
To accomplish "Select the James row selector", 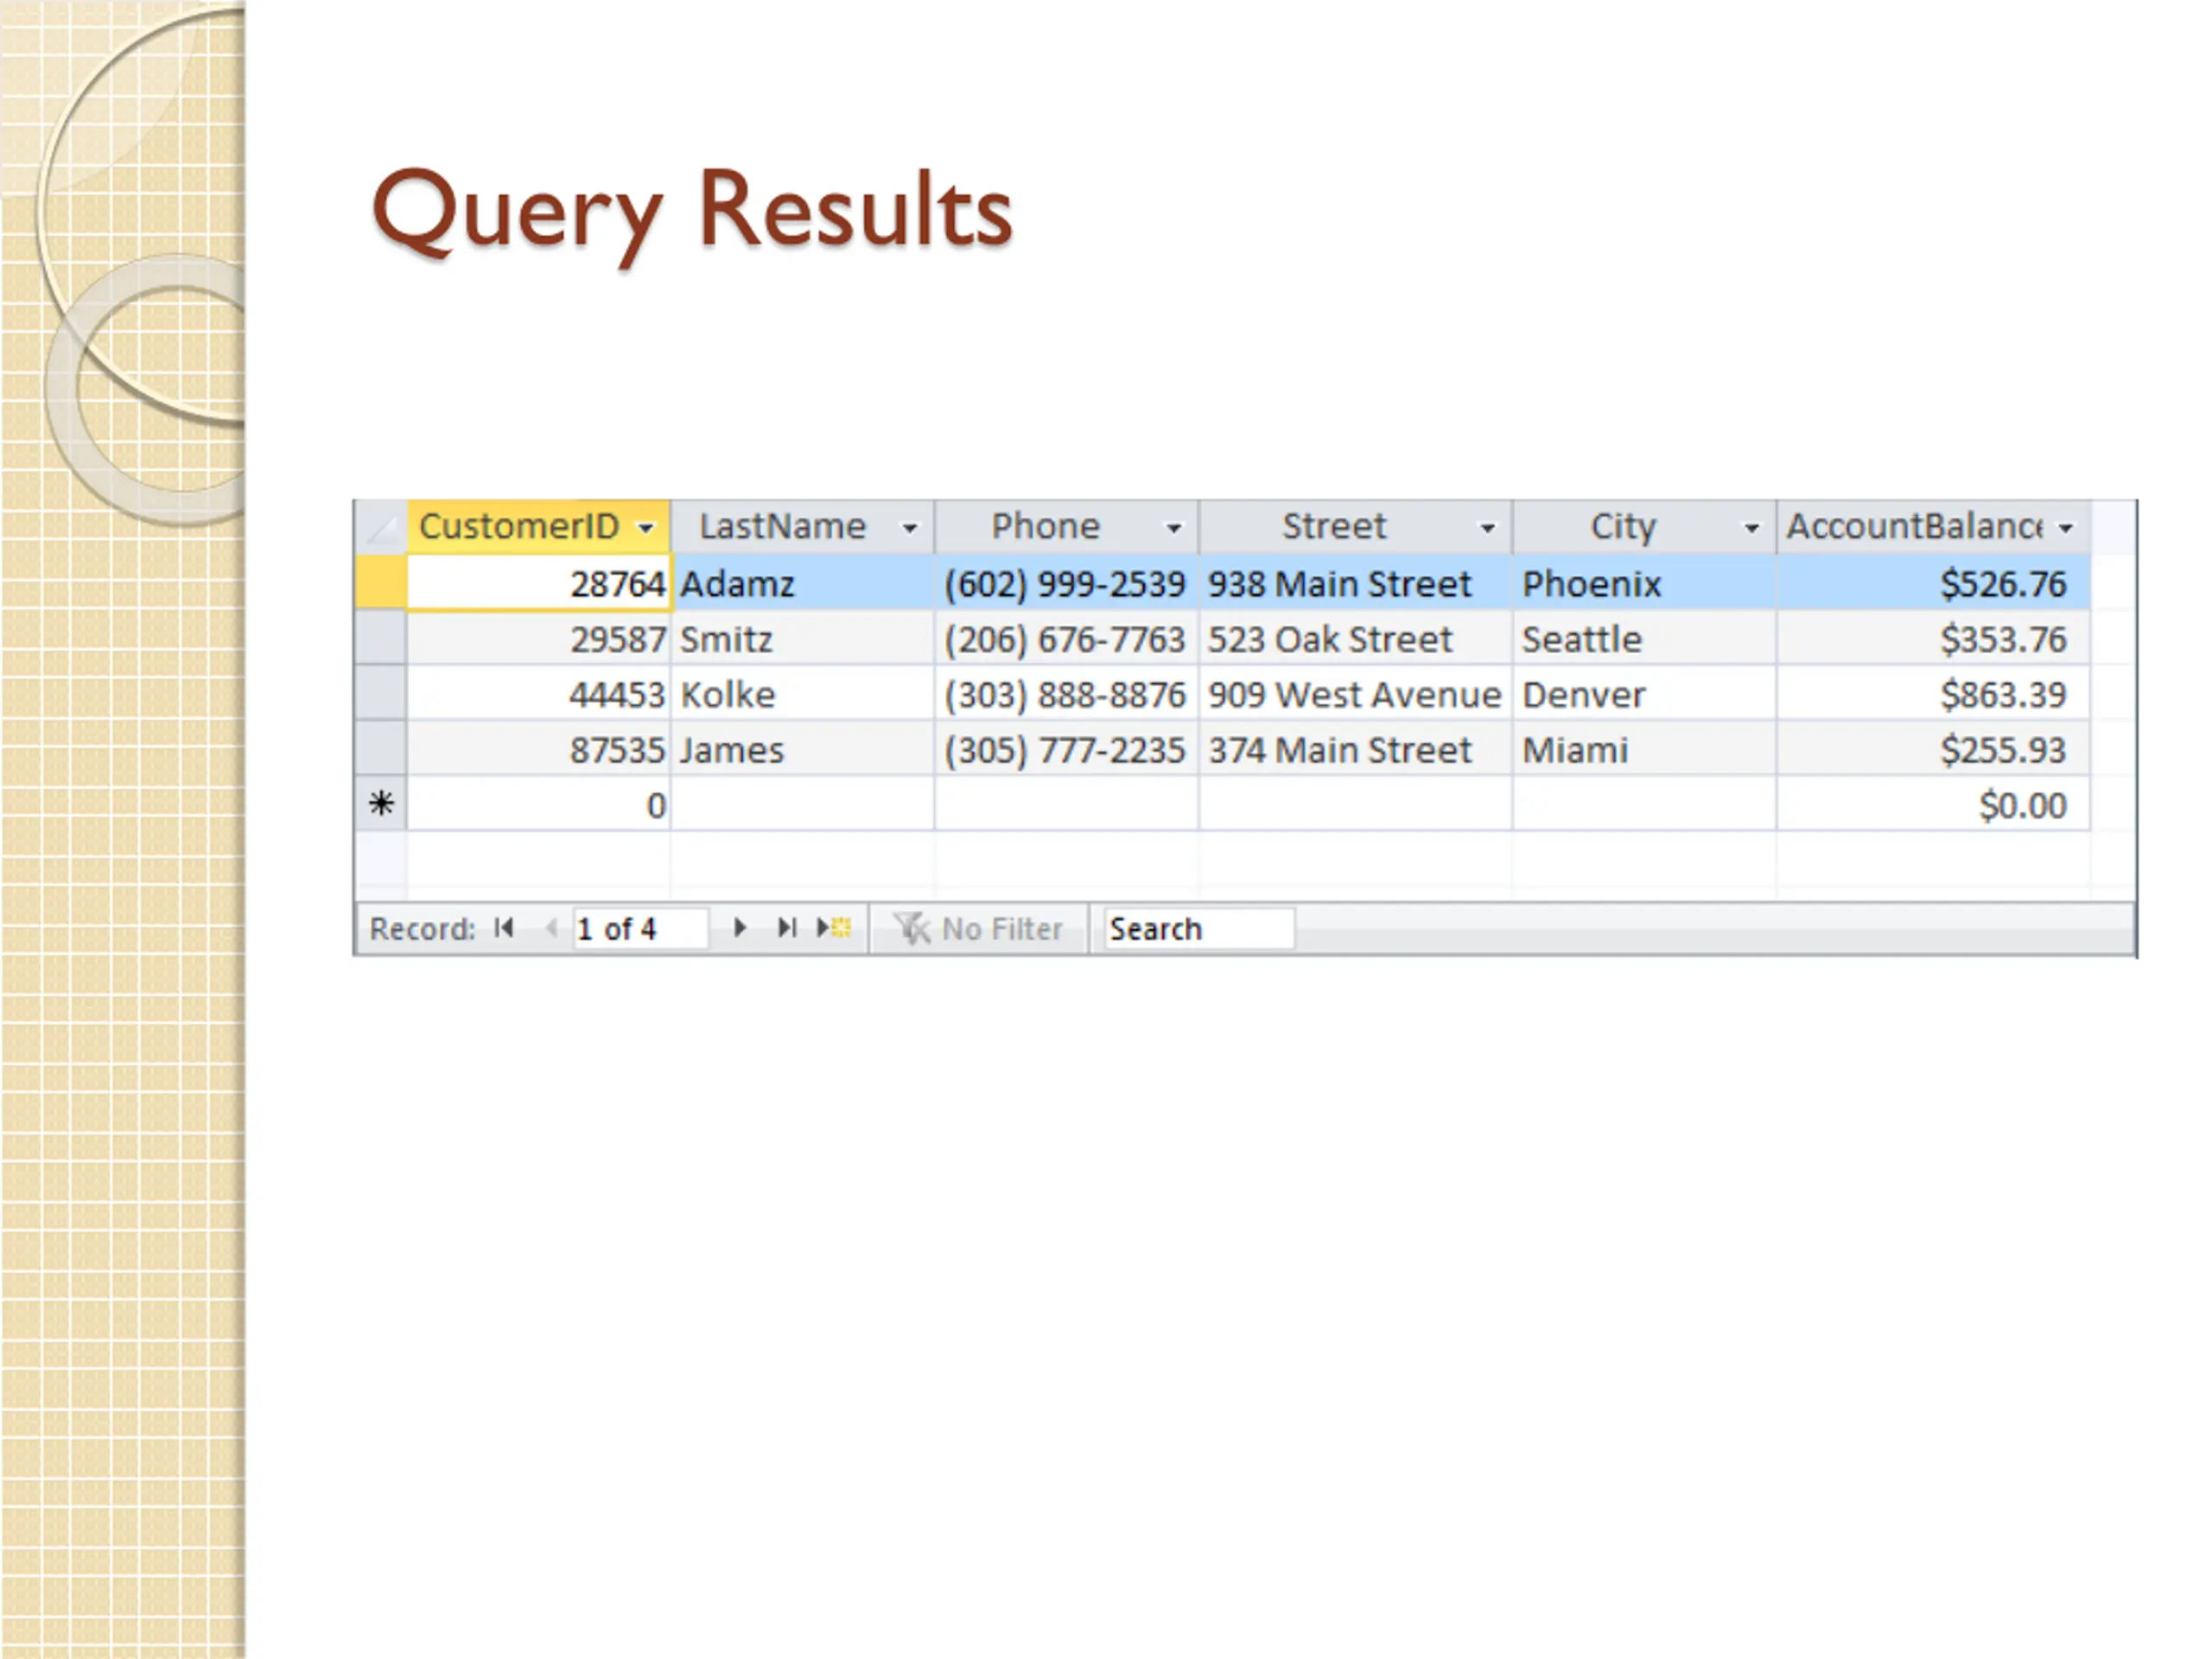I will pyautogui.click(x=381, y=749).
